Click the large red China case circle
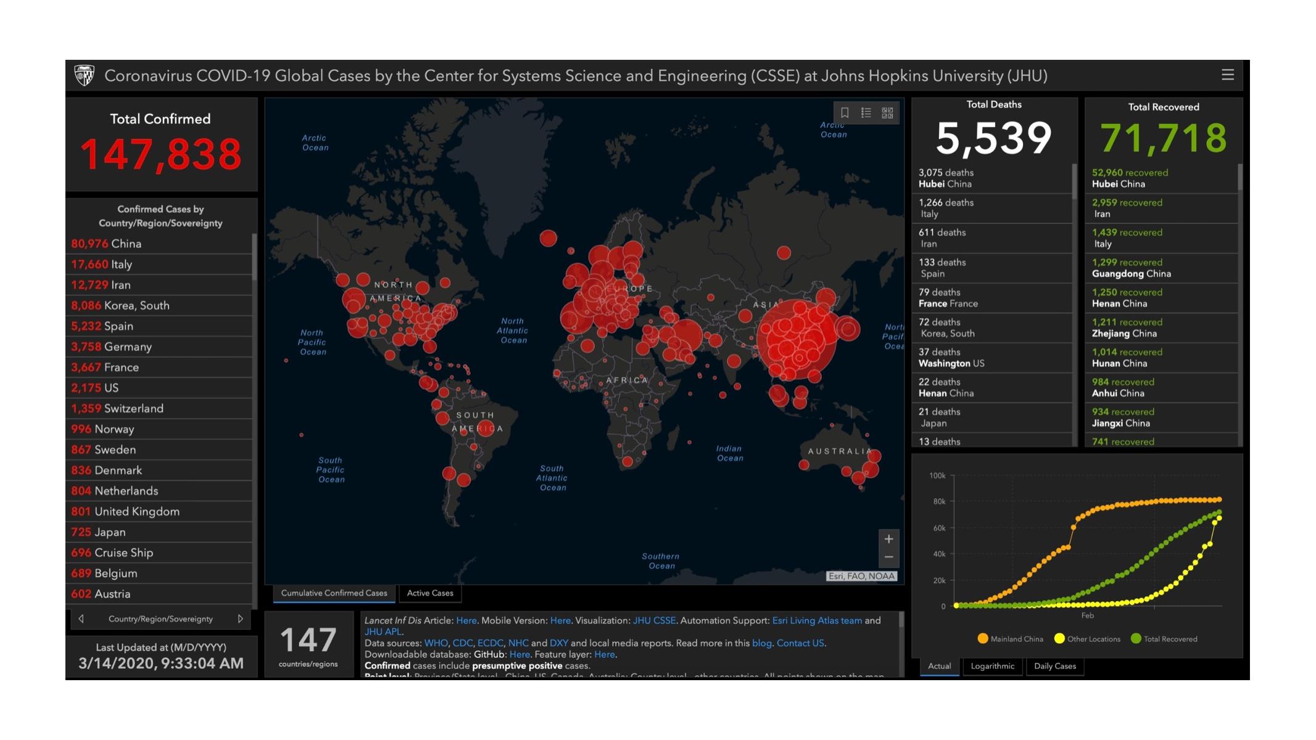Image resolution: width=1316 pixels, height=740 pixels. [x=797, y=340]
